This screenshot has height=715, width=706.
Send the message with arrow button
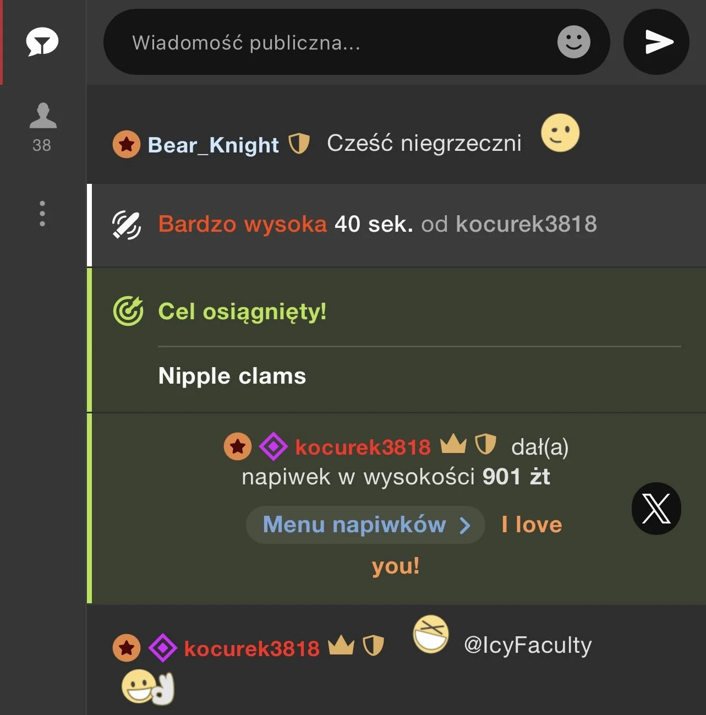[656, 42]
